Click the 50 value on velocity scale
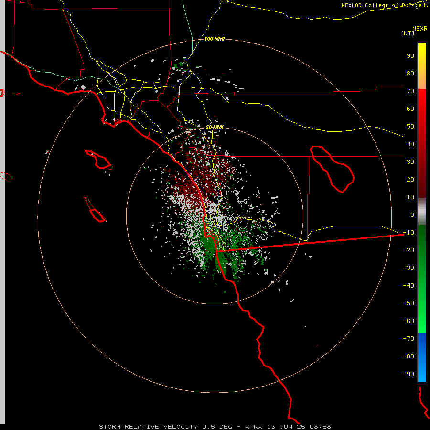 click(x=410, y=127)
